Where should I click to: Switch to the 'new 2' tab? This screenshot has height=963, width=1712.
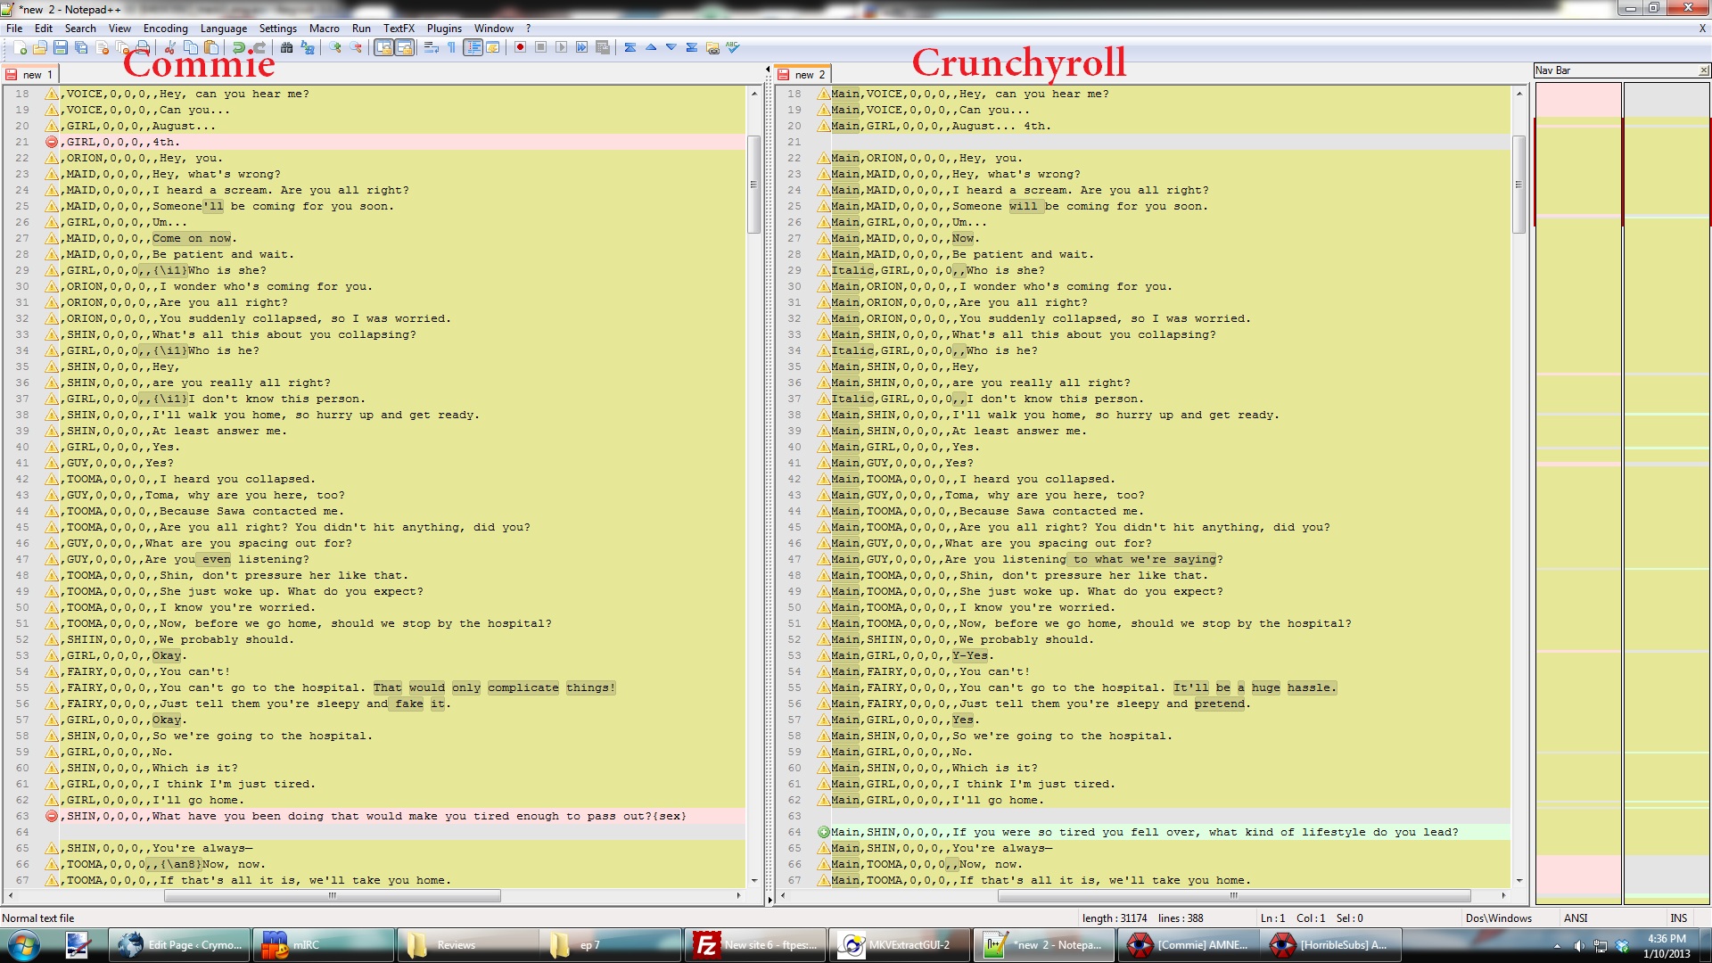pos(802,74)
